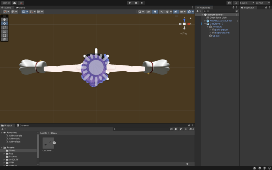Click the Sign in button
This screenshot has height=170, width=272.
point(6,3)
